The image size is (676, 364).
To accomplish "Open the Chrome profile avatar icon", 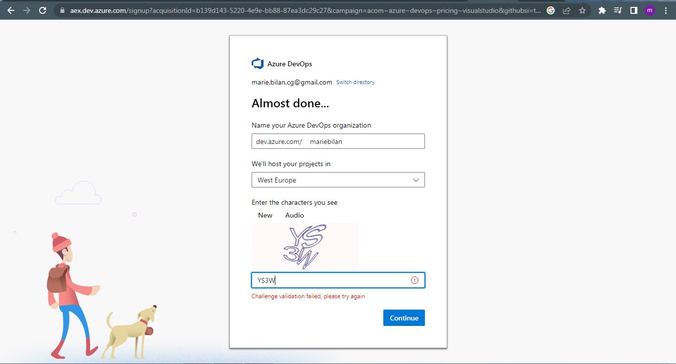I will coord(650,10).
